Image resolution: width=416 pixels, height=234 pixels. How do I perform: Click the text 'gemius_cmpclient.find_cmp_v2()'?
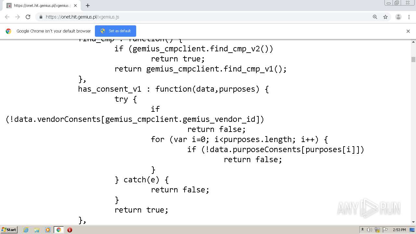(x=203, y=49)
